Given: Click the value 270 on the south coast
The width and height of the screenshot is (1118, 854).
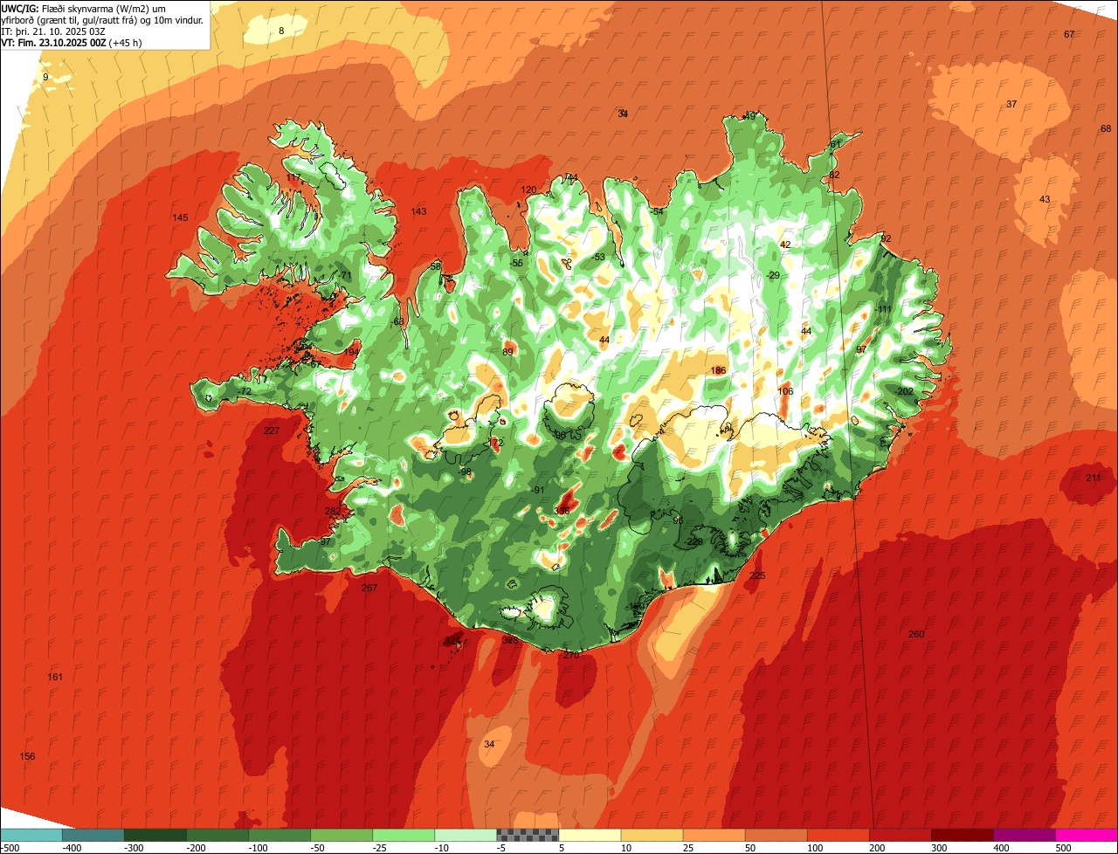Looking at the screenshot, I should pos(571,655).
